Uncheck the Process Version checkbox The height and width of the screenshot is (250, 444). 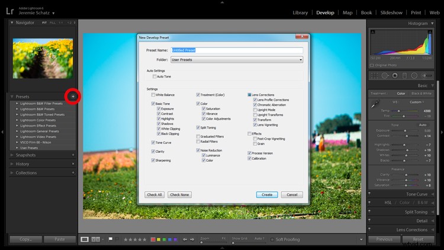249,153
